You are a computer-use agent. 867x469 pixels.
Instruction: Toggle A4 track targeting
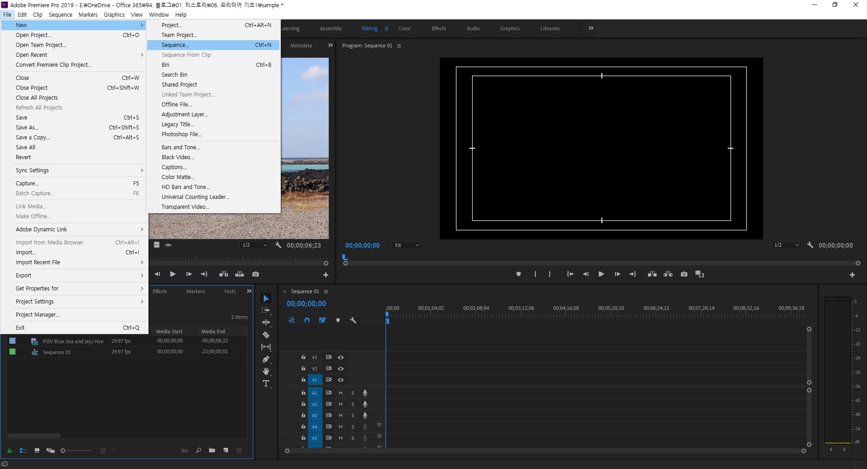(x=315, y=427)
